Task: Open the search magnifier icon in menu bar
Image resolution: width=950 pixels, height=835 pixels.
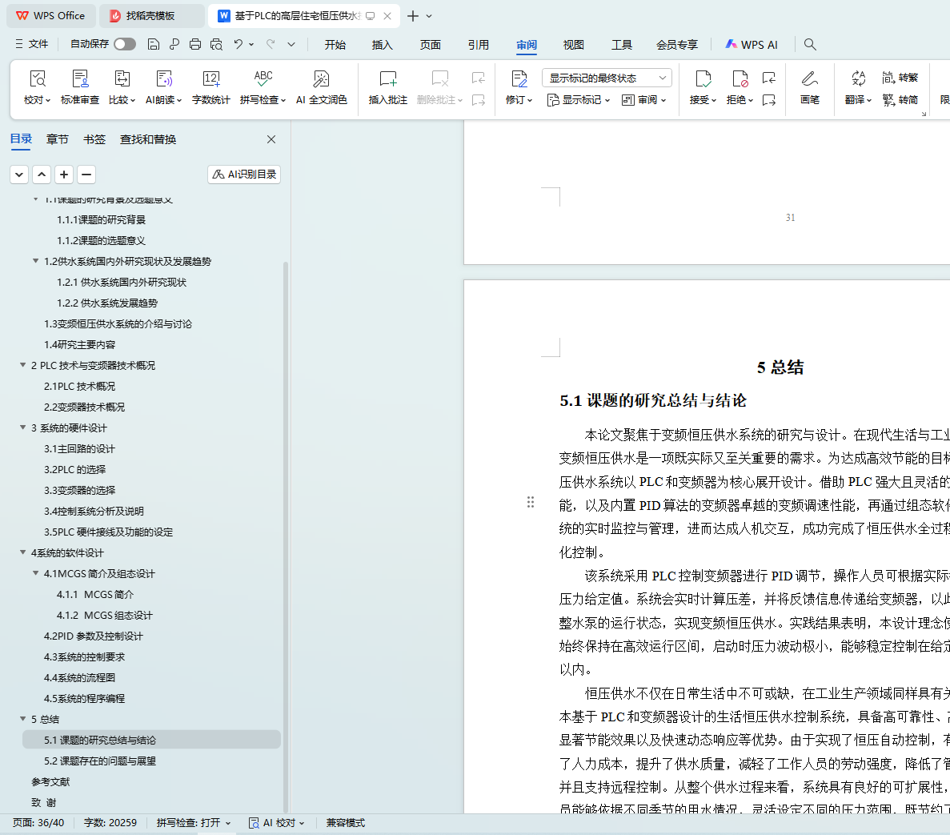Action: [x=810, y=44]
